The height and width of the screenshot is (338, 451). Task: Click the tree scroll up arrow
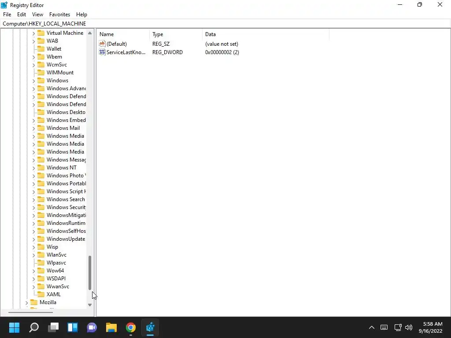click(90, 33)
